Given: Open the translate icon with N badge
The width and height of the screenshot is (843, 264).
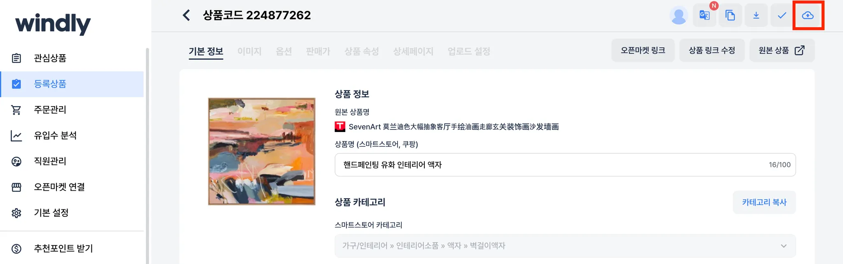Looking at the screenshot, I should [705, 16].
